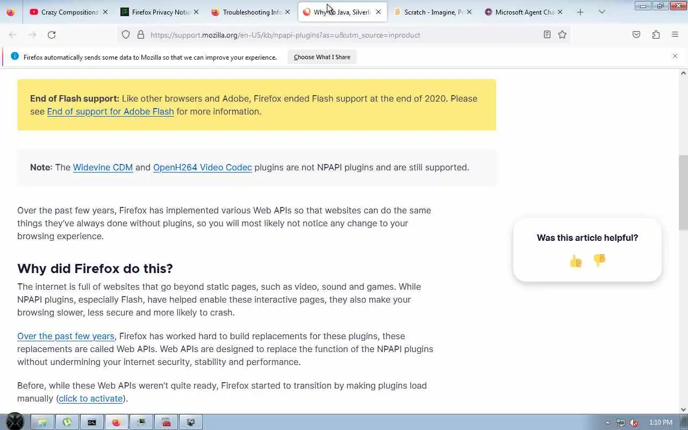
Task: Rate the article helpful with thumbs up
Action: [x=576, y=261]
